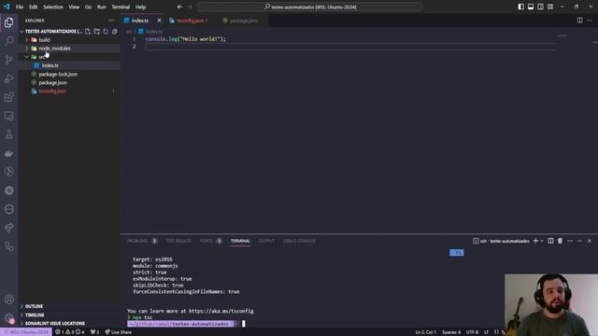This screenshot has width=598, height=336.
Task: Open the Remote Explorer view
Action: [8, 116]
